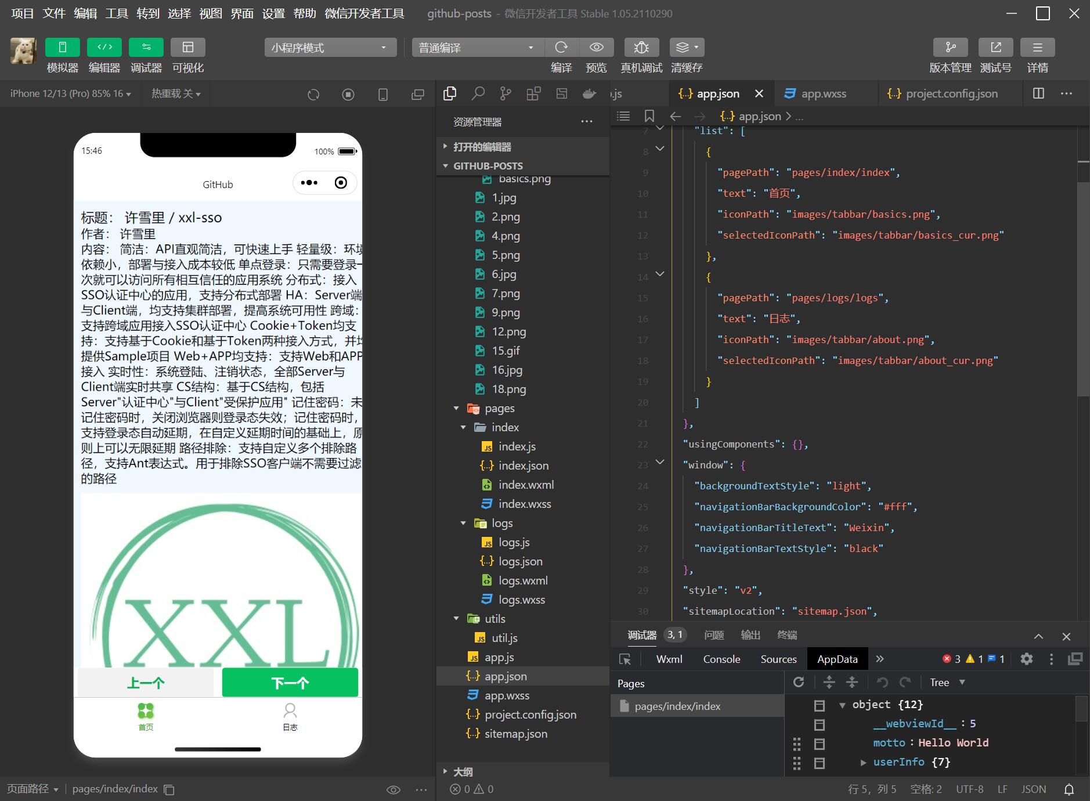
Task: Open the 设置 menu
Action: (x=273, y=13)
